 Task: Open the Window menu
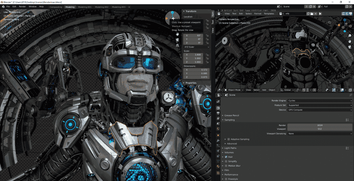click(x=32, y=7)
